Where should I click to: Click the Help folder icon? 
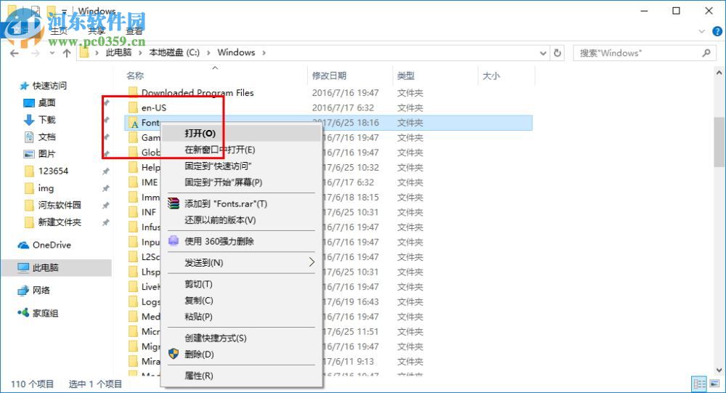point(134,167)
